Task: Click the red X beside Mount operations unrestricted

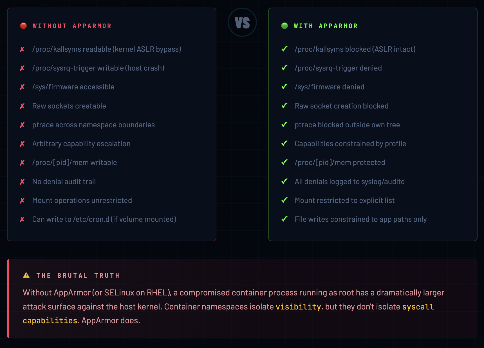Action: 22,201
